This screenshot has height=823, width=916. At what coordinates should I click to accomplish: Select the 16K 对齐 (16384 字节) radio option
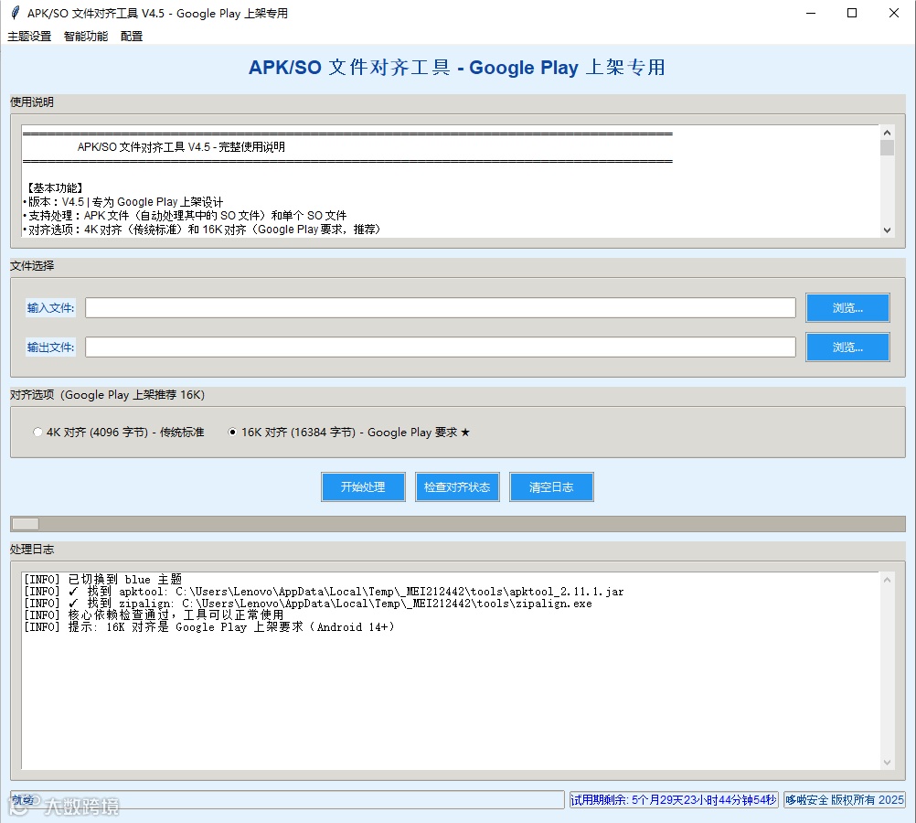tap(349, 432)
